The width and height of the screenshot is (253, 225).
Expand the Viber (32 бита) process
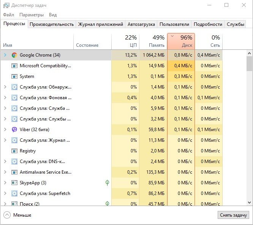tap(5, 130)
